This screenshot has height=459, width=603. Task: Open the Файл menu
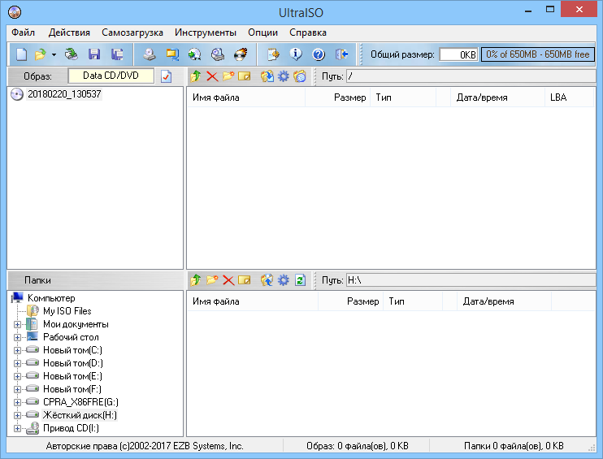pos(23,32)
